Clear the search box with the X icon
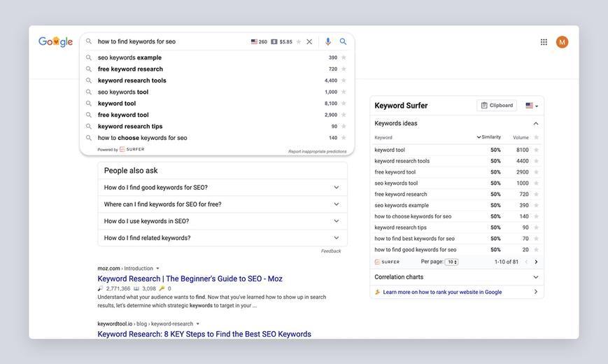The image size is (608, 364). click(309, 41)
